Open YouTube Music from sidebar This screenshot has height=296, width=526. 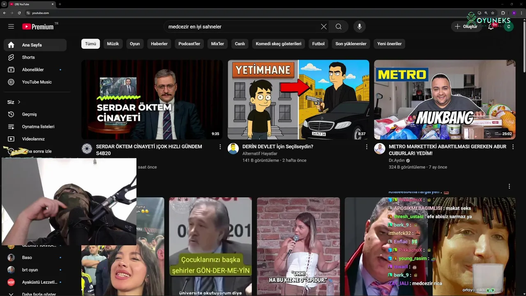pyautogui.click(x=35, y=82)
